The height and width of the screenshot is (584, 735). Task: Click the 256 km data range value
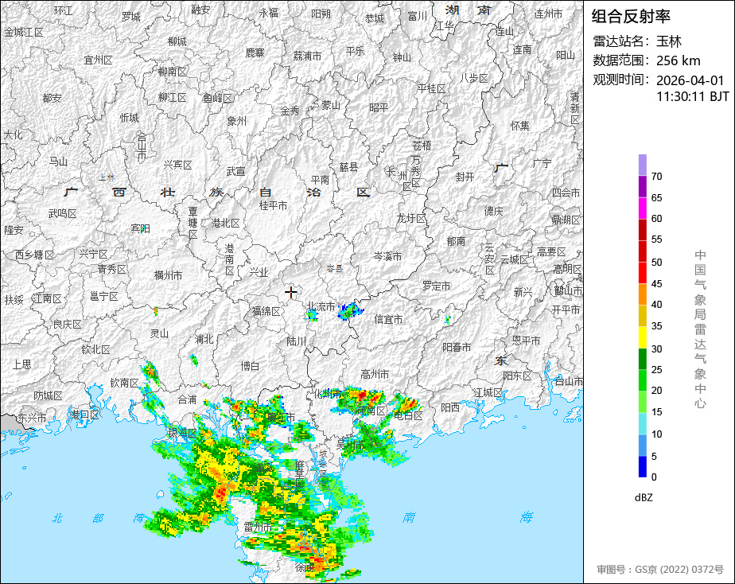pos(678,60)
